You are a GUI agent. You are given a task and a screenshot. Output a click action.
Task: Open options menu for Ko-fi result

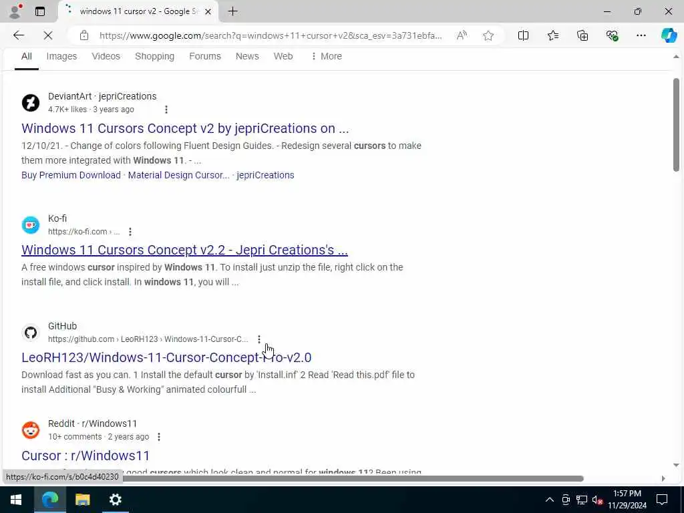pos(130,232)
